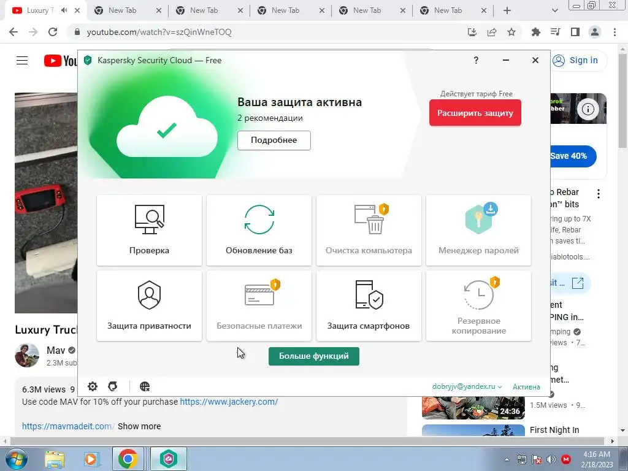Open File Explorer from taskbar
Viewport: 628px width, 471px height.
[x=55, y=459]
